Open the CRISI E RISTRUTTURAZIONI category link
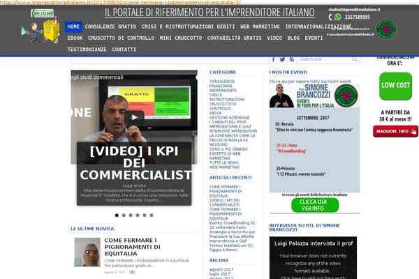The height and width of the screenshot is (279, 419). pyautogui.click(x=226, y=97)
